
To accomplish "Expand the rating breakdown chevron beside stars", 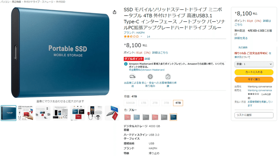I will pyautogui.click(x=141, y=36).
